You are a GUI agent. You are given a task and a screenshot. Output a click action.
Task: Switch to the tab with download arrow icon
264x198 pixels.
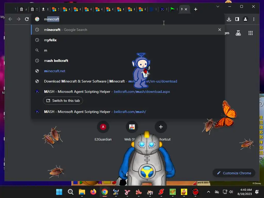point(43,9)
